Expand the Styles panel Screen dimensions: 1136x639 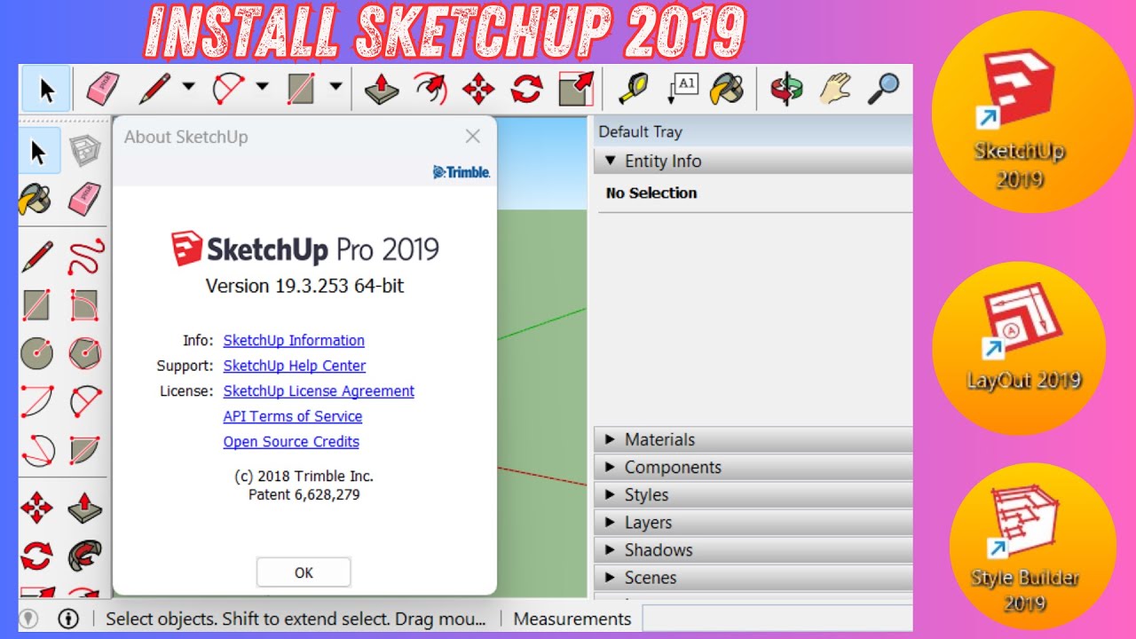[753, 494]
